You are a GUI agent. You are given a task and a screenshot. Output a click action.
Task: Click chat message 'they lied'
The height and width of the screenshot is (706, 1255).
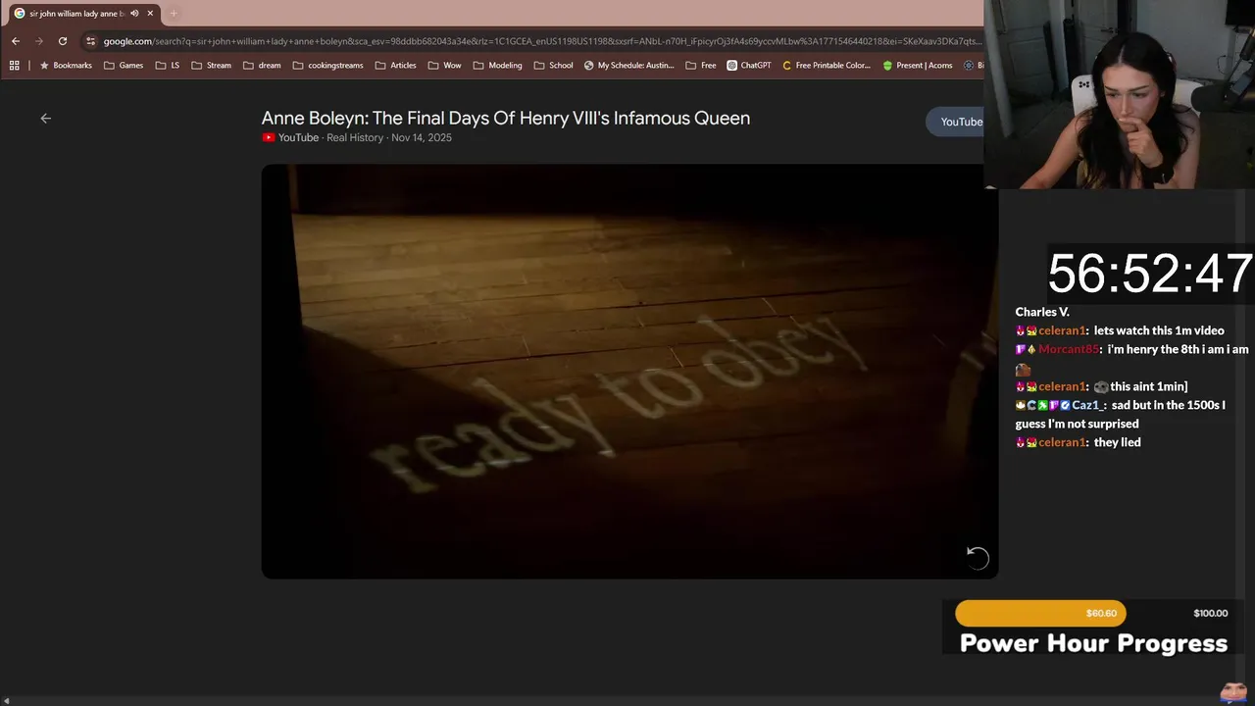pyautogui.click(x=1117, y=442)
